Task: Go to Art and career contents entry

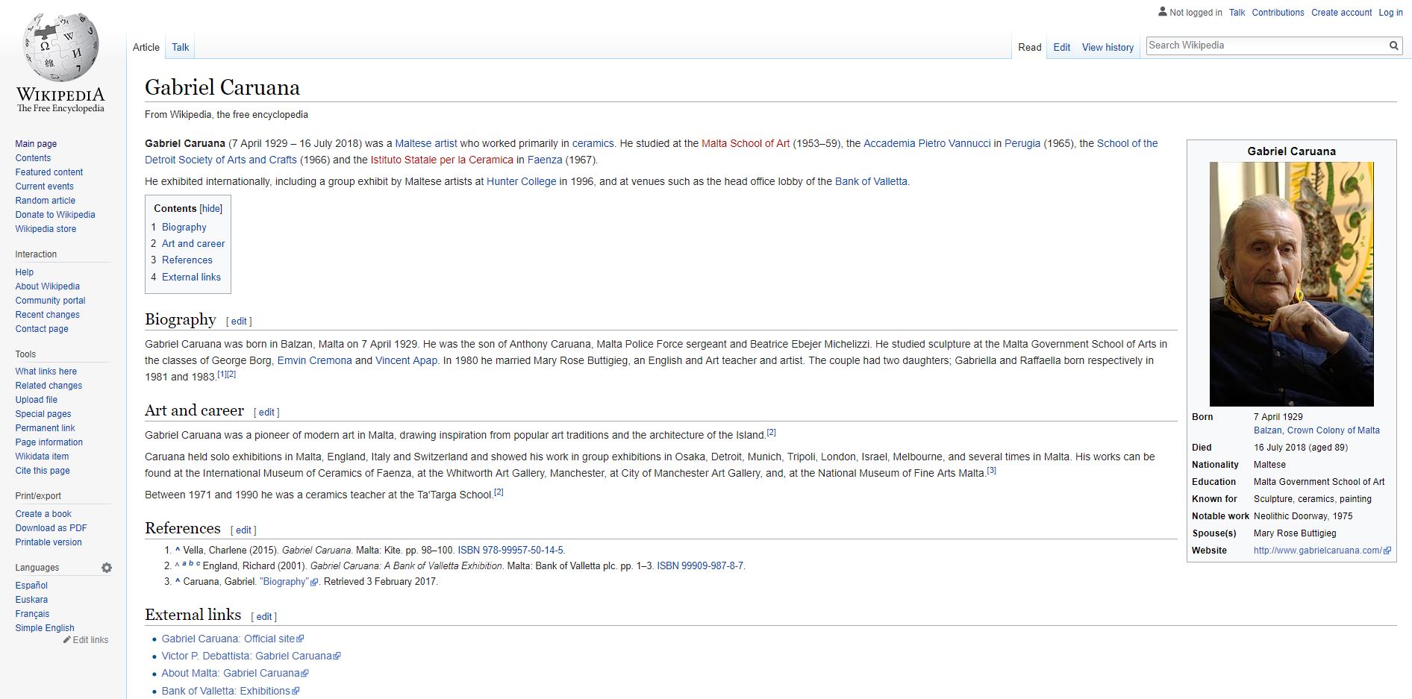Action: (193, 243)
